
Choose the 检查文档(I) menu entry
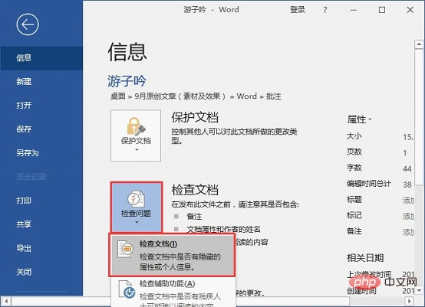172,256
